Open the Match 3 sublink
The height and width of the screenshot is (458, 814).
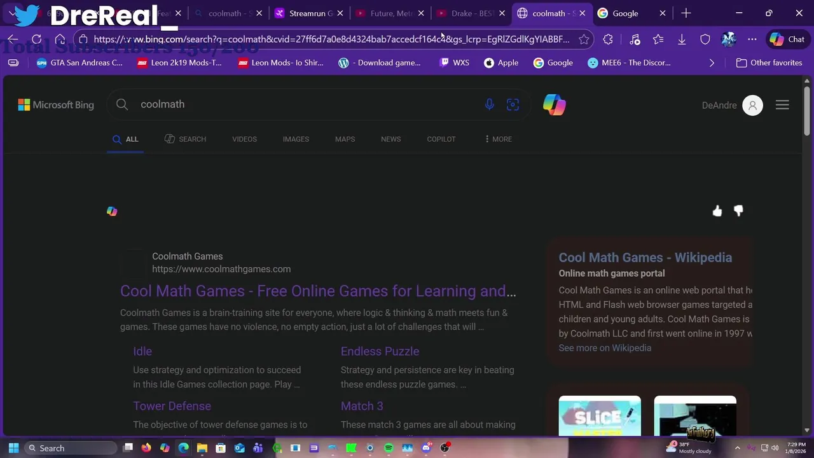(x=362, y=406)
